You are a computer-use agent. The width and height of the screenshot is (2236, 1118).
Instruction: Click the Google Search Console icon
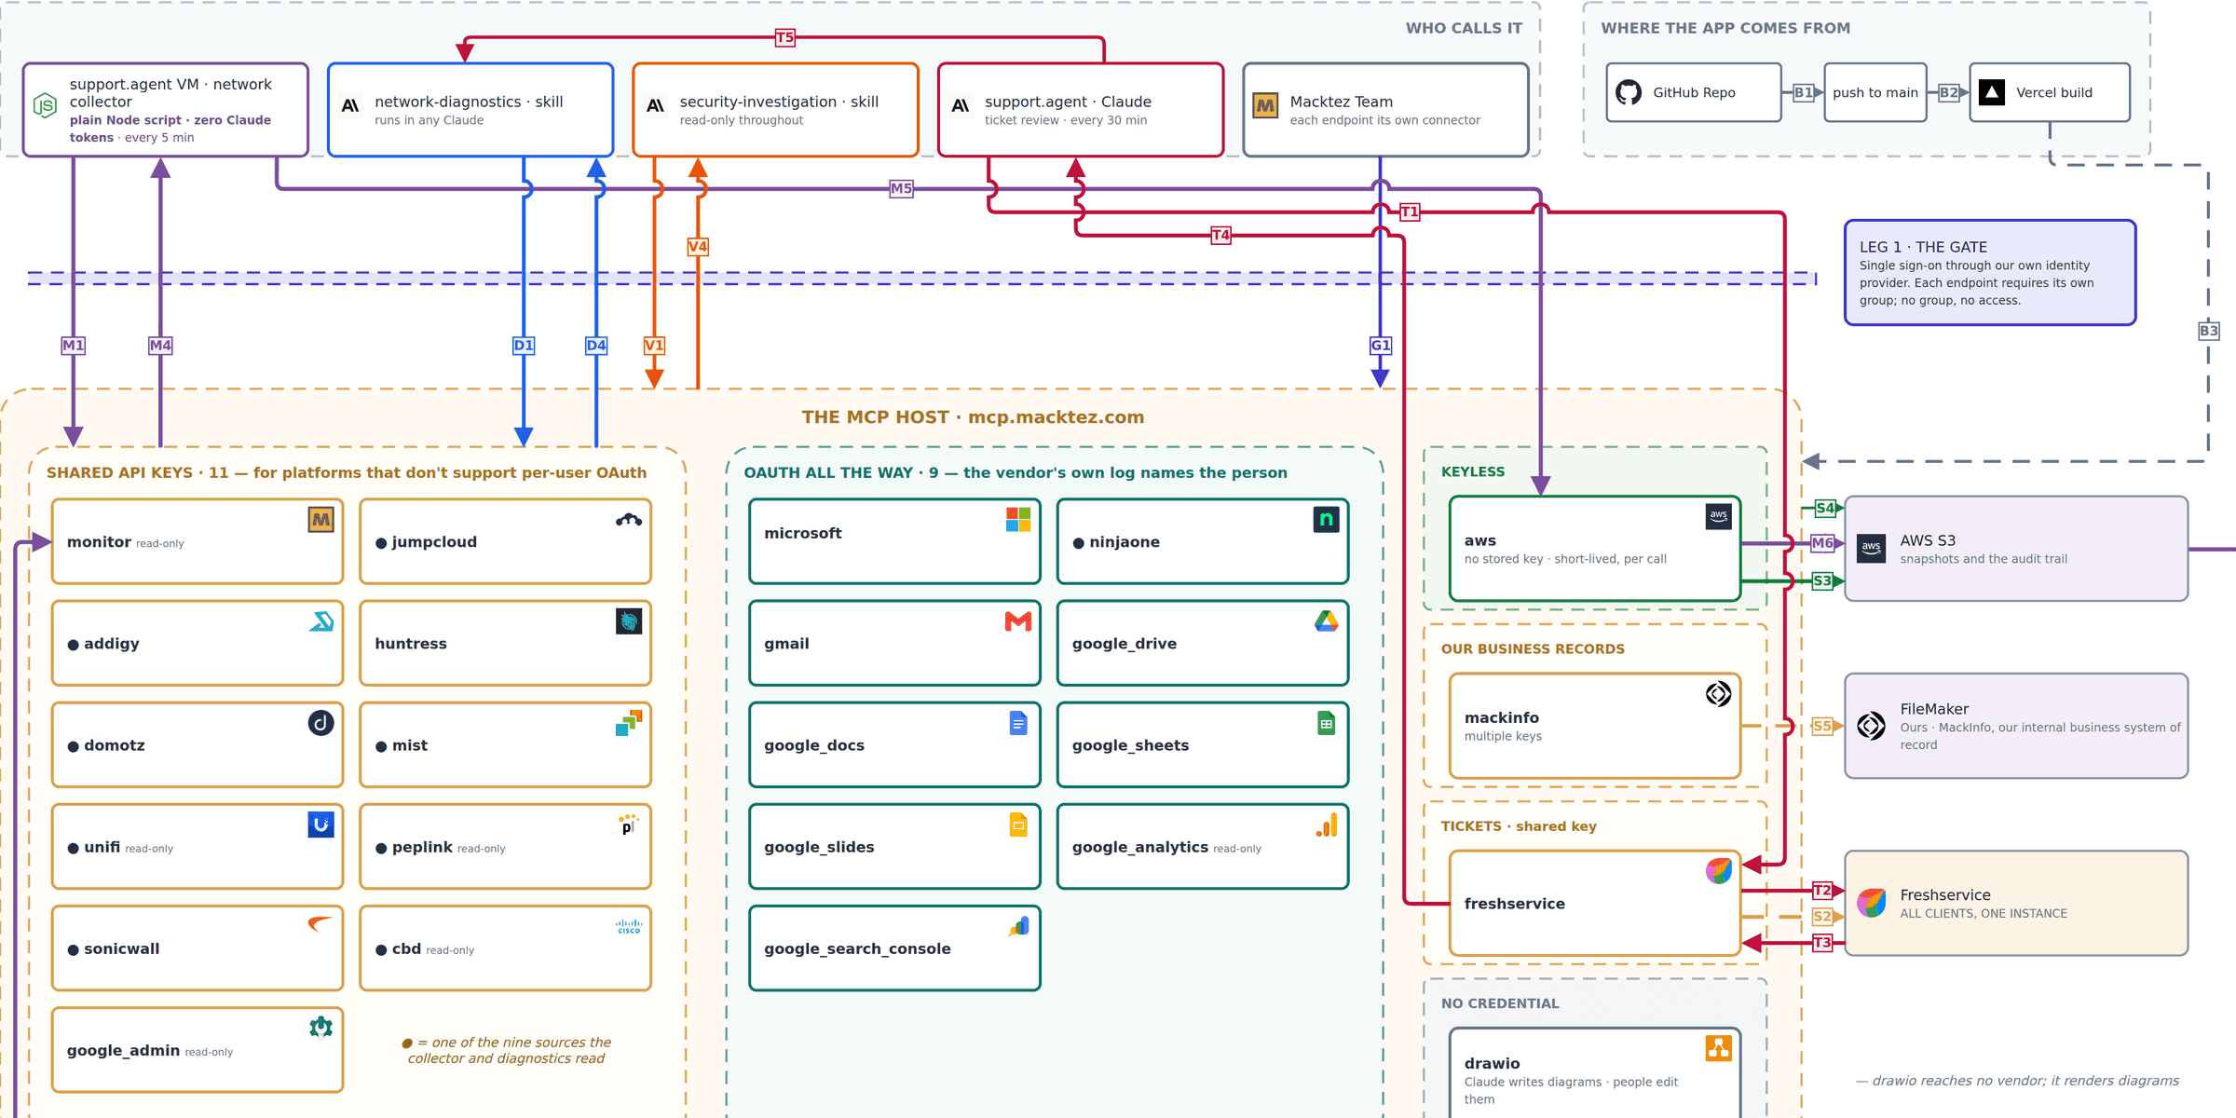pos(1018,926)
